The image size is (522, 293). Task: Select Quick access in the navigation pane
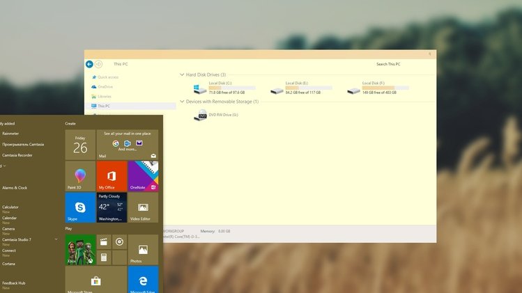tap(108, 77)
